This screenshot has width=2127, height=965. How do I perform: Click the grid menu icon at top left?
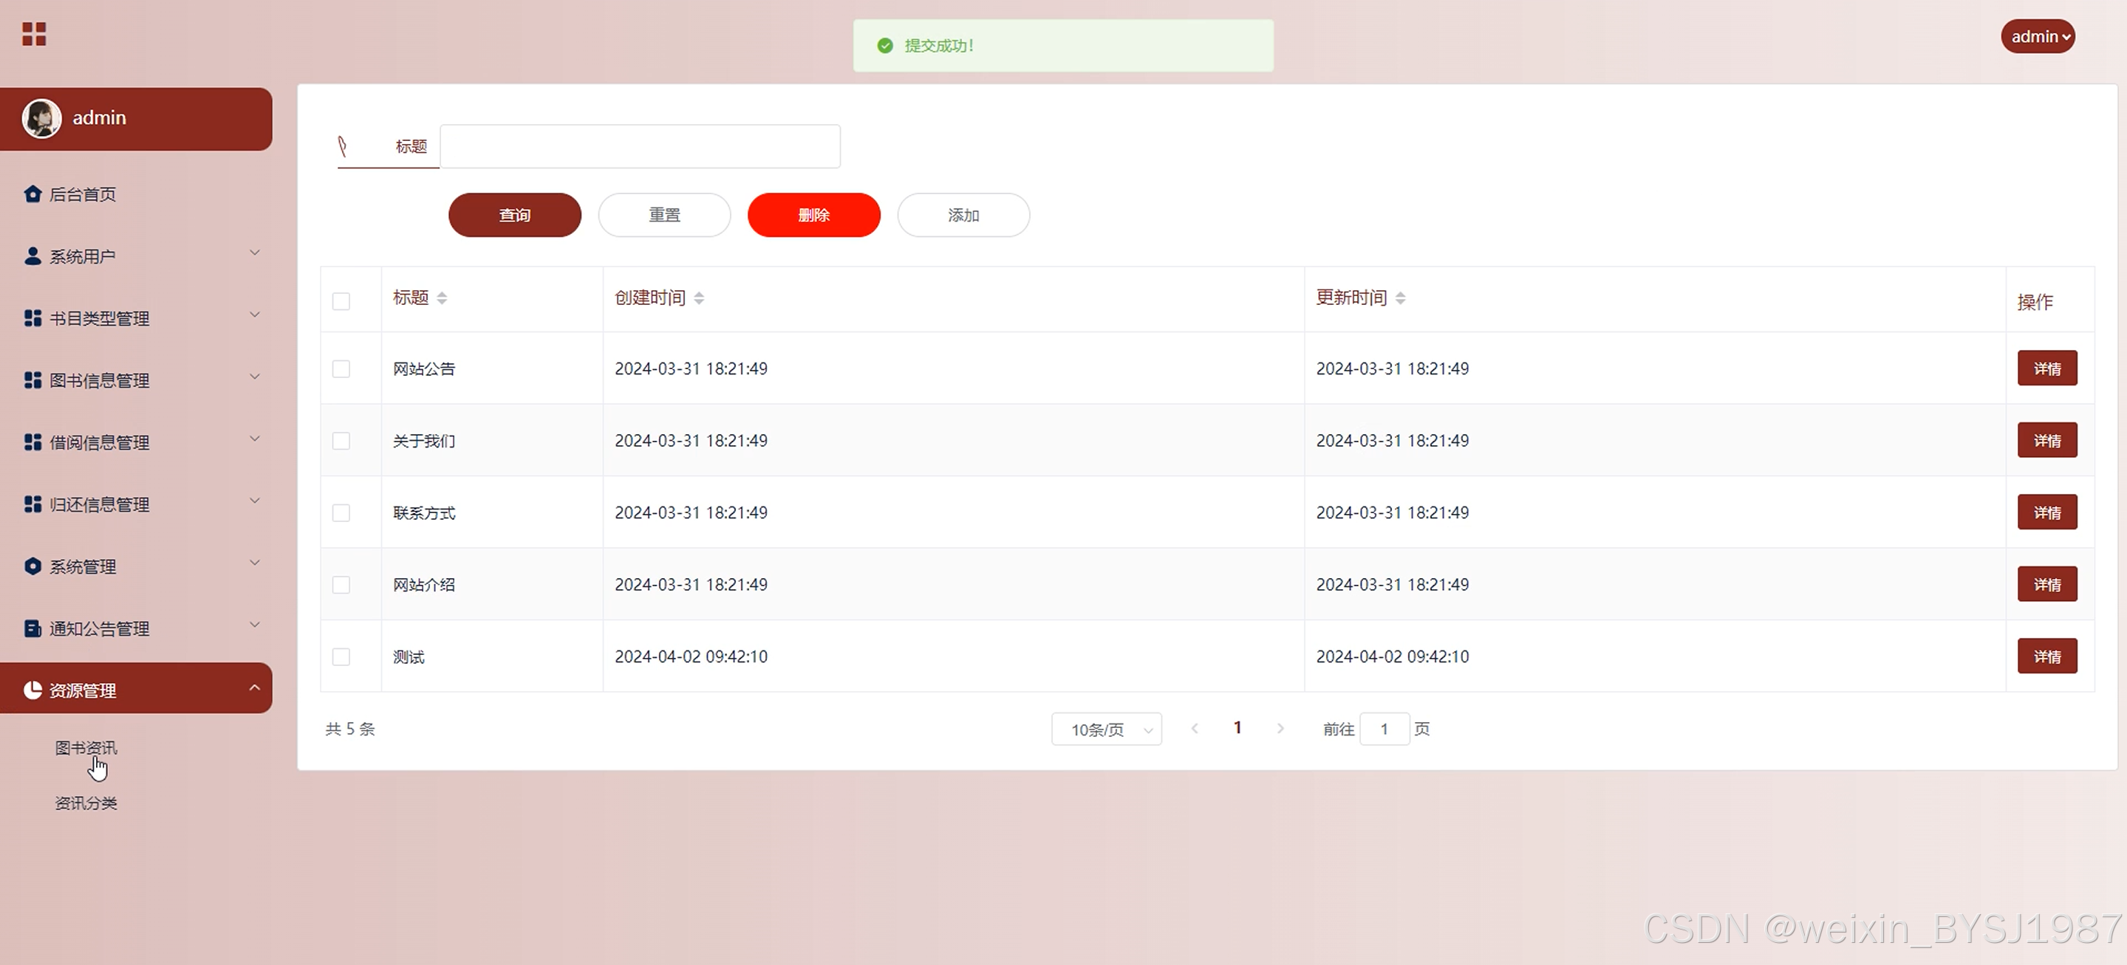pos(34,35)
